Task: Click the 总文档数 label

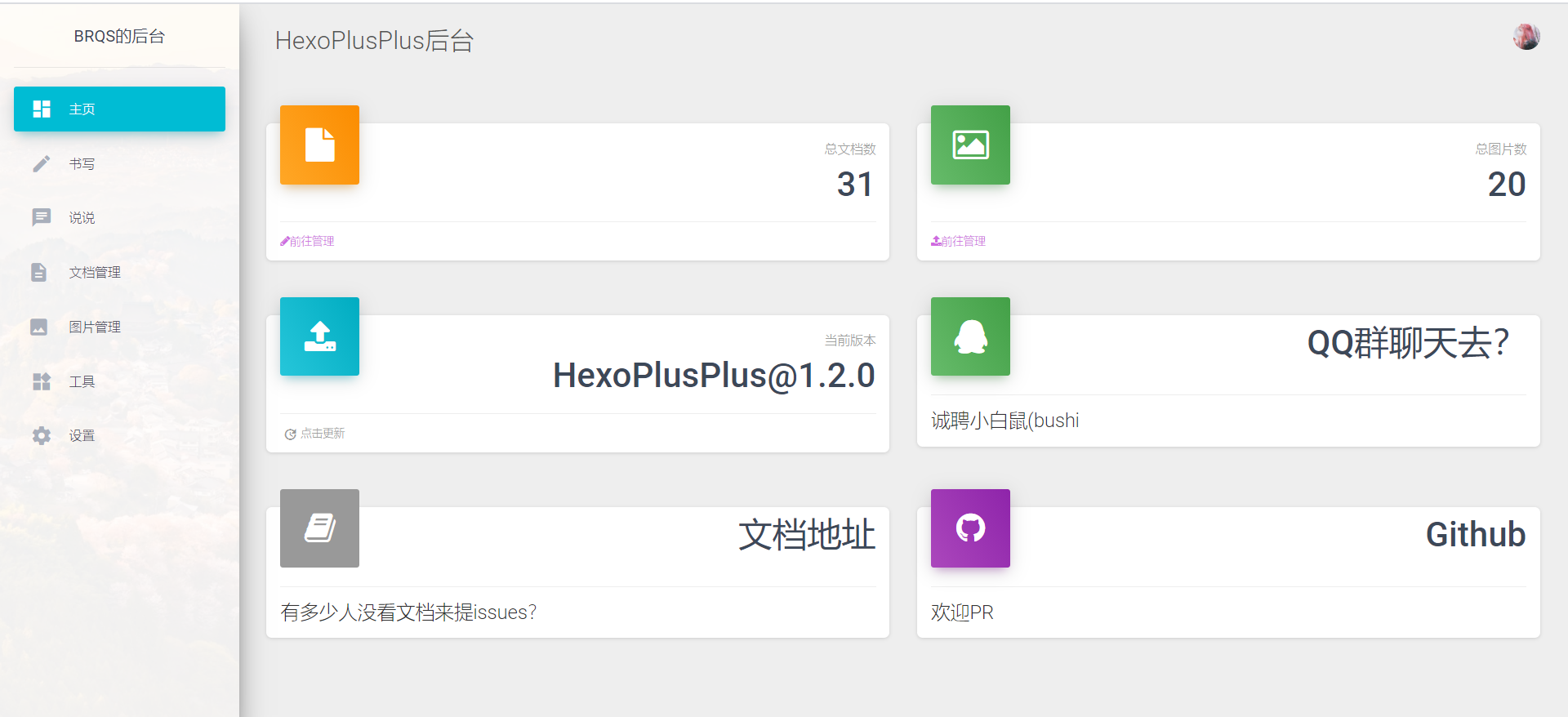Action: (850, 149)
